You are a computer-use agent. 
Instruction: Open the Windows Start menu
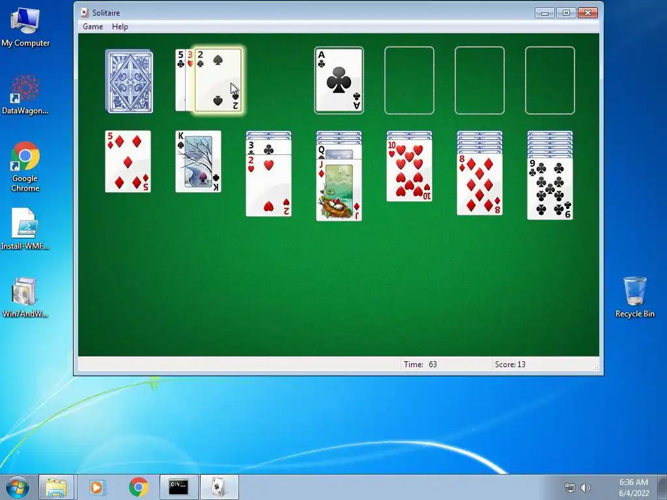coord(18,487)
